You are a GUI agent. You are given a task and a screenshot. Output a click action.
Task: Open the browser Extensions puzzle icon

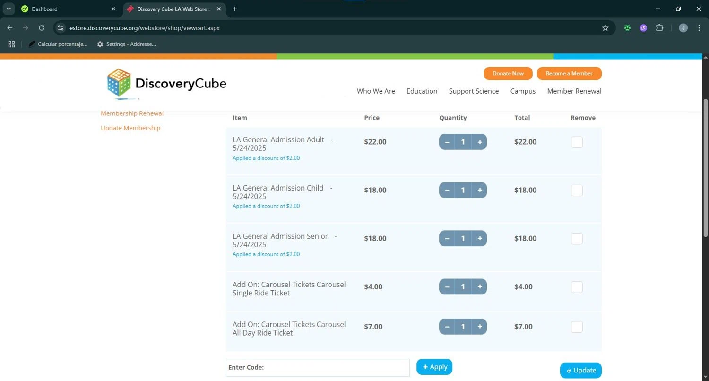click(659, 28)
